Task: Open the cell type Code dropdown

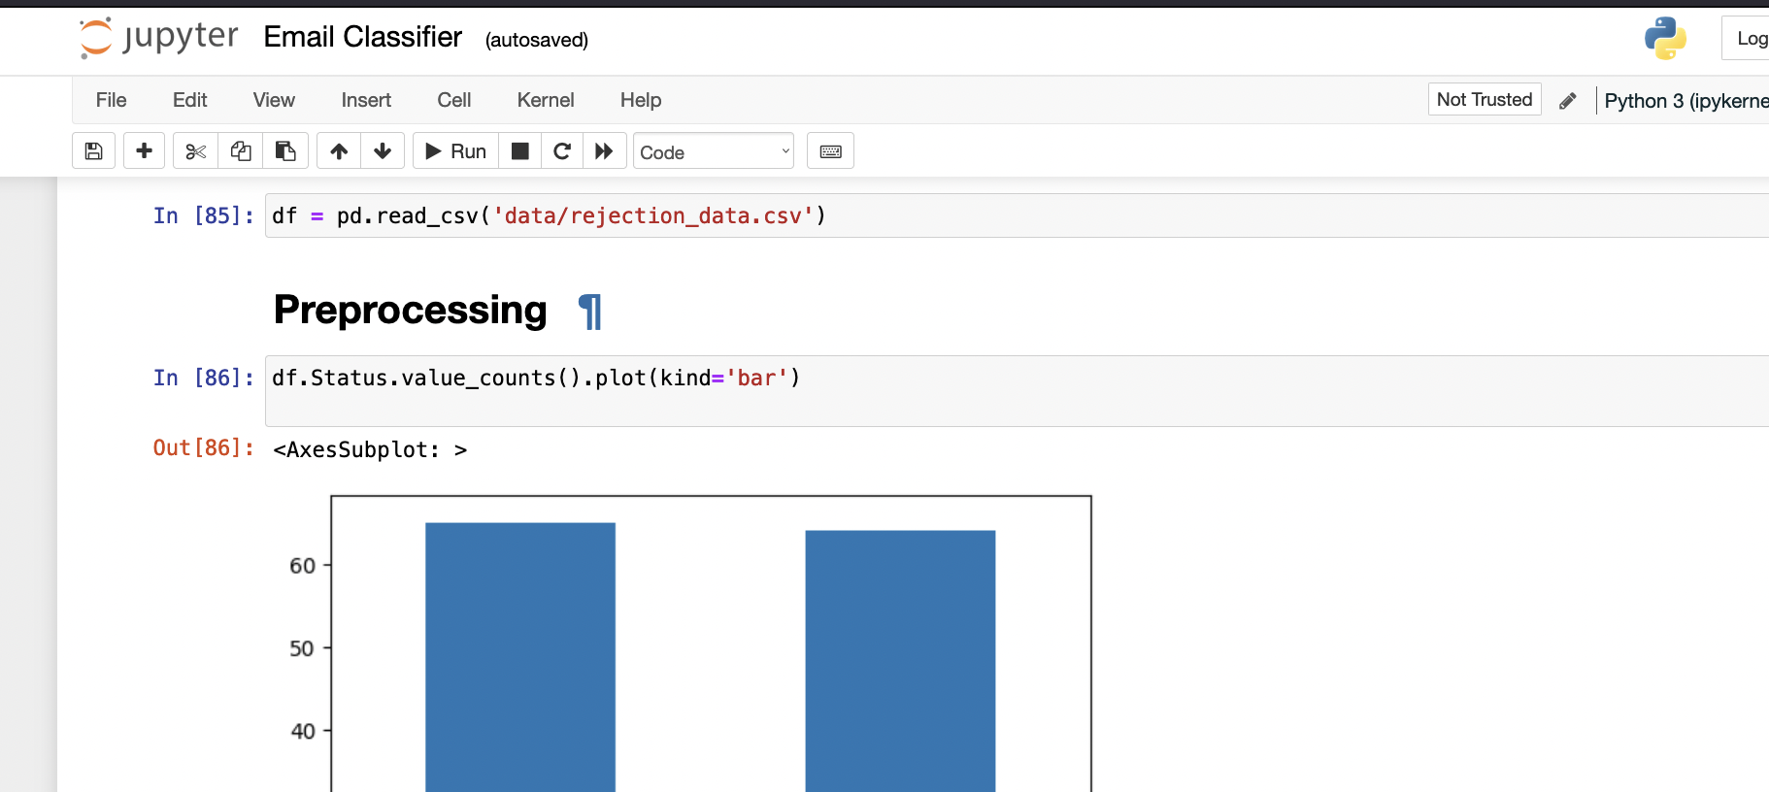Action: [714, 151]
